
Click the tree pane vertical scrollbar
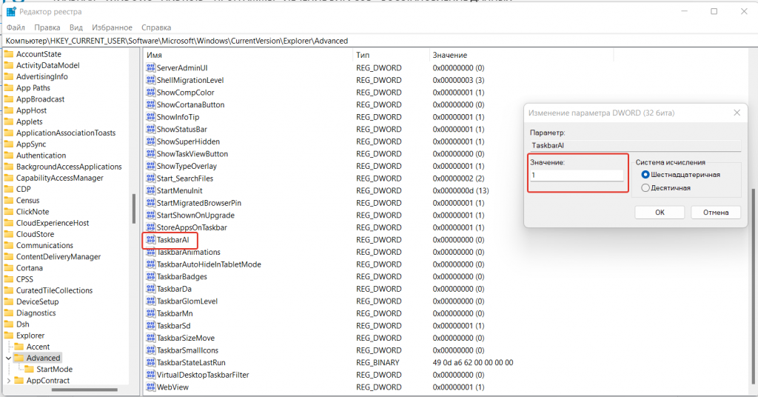tap(134, 208)
